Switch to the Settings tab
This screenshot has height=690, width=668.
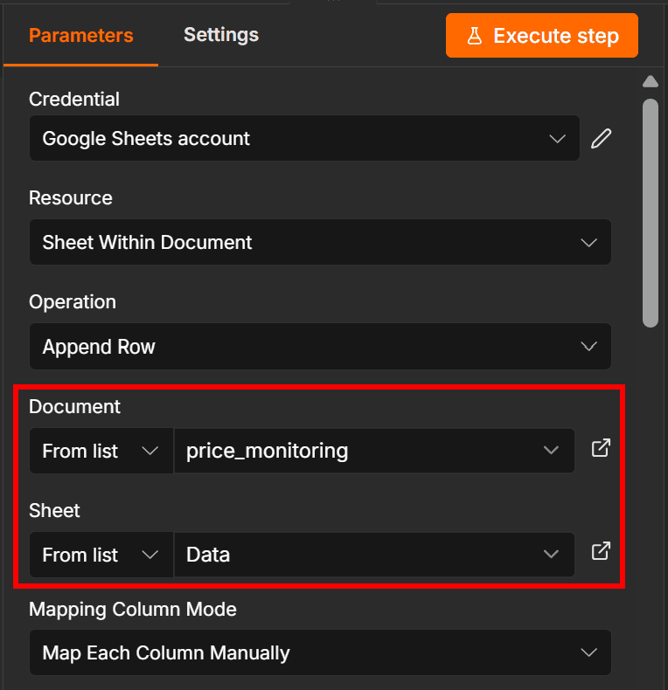point(220,35)
